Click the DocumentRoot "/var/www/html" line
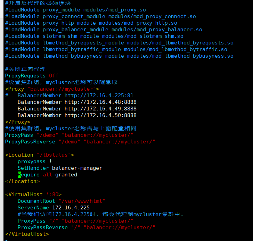This screenshot has height=241, width=253. 61,201
